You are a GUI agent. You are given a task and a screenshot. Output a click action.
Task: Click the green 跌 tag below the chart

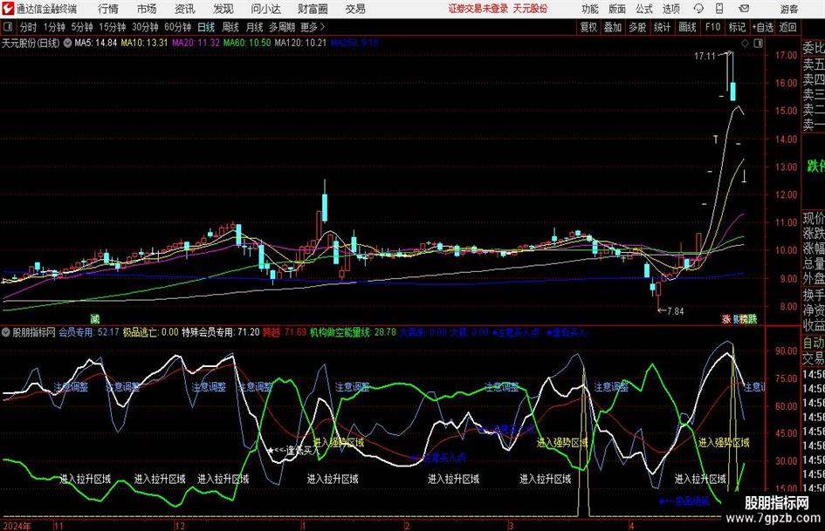point(753,319)
